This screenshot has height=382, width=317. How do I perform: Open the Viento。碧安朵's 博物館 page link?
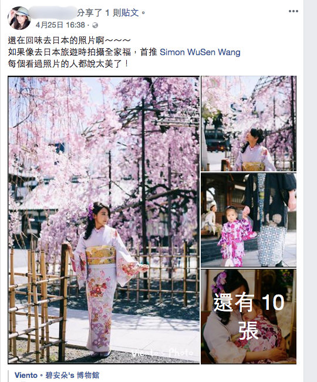point(57,375)
